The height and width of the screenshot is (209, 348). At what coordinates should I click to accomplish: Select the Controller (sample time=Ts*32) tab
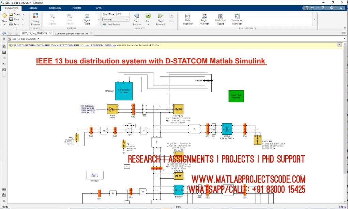click(72, 33)
